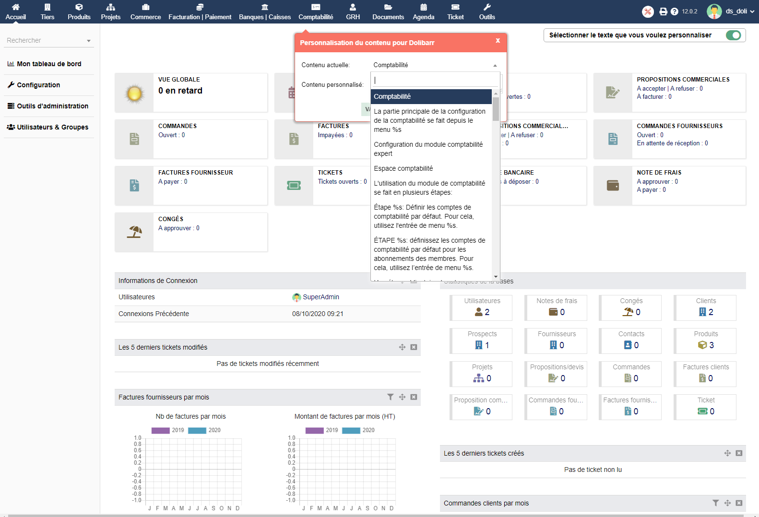Close the Factures fournisseurs par mois box

(x=414, y=397)
